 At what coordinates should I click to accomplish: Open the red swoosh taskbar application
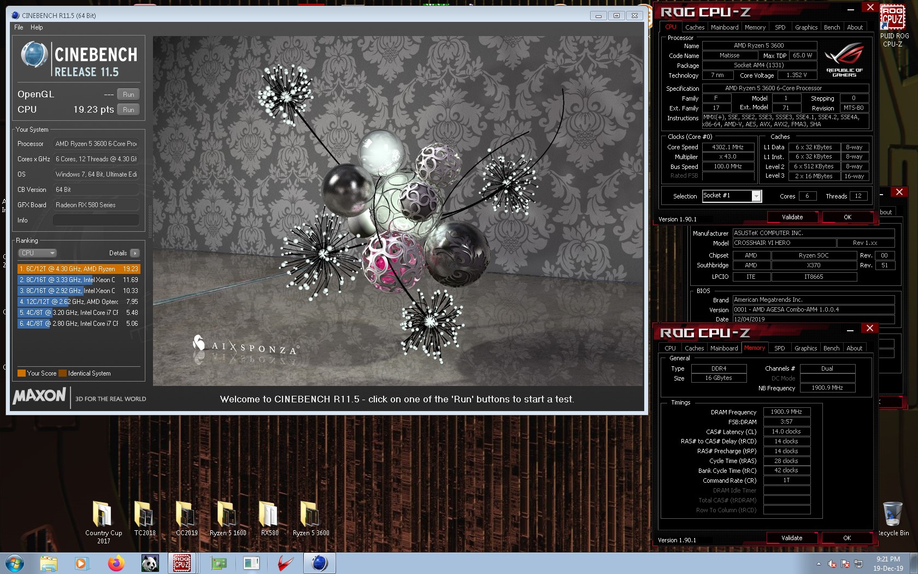pos(285,563)
